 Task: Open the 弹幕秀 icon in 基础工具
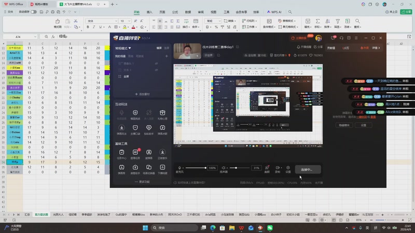pos(121,167)
